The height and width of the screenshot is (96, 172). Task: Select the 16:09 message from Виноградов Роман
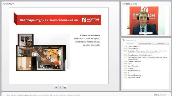point(132,78)
